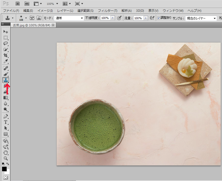Toggle tablet pressure for opacity
222x181 pixels.
[x=119, y=18]
